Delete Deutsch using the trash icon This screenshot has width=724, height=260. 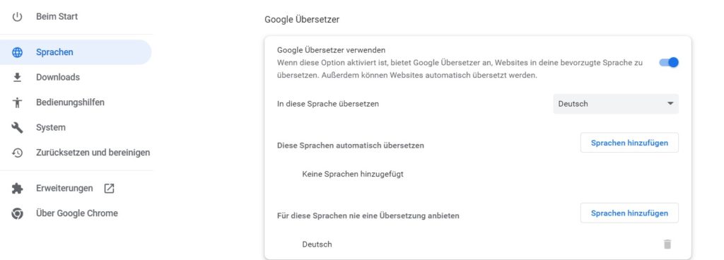[667, 244]
